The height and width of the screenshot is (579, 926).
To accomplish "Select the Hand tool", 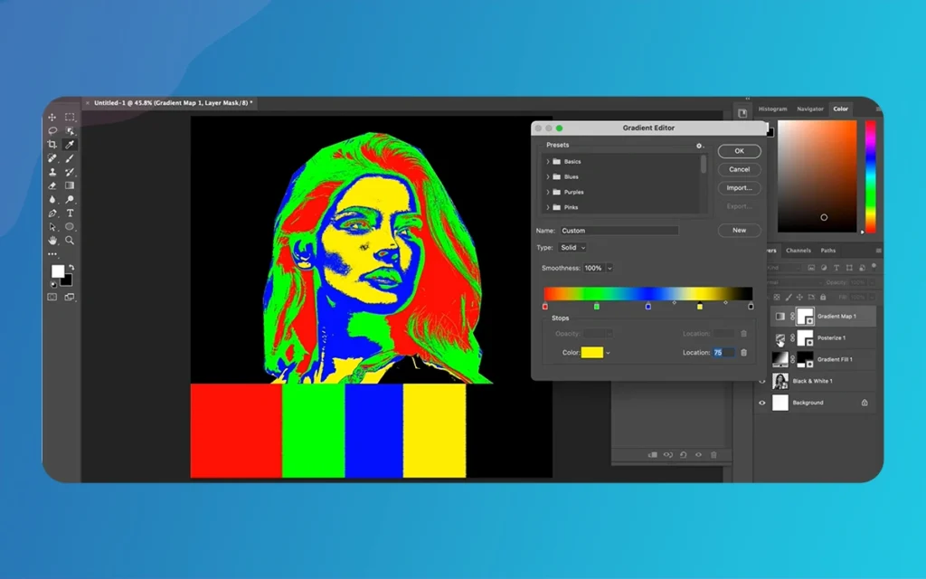I will 52,241.
